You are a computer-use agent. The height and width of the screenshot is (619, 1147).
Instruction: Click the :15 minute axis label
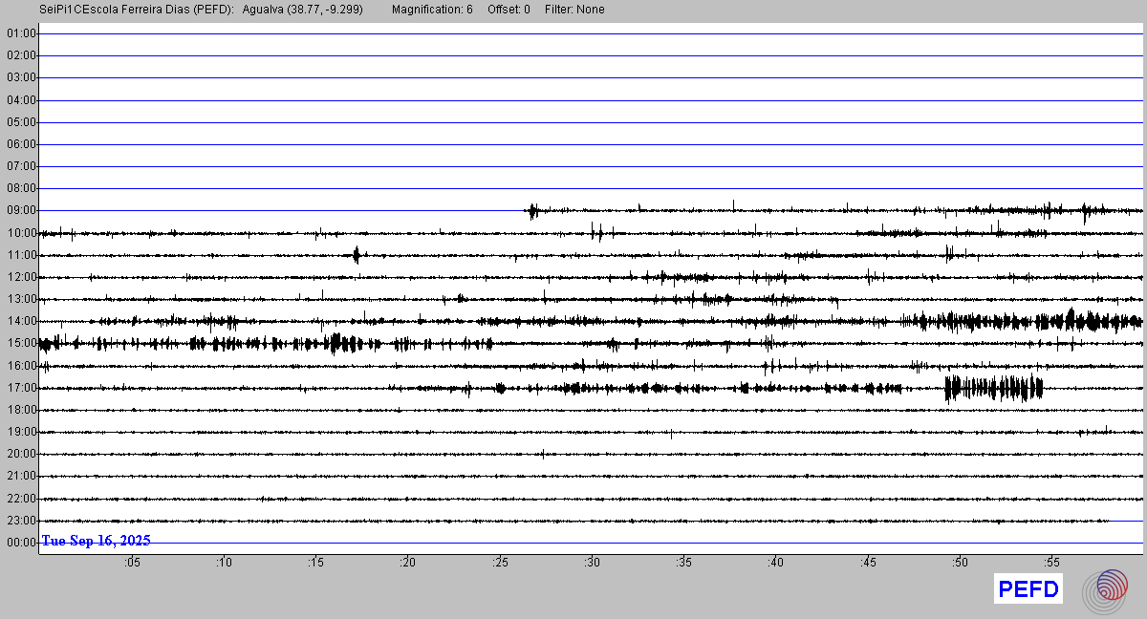[315, 564]
